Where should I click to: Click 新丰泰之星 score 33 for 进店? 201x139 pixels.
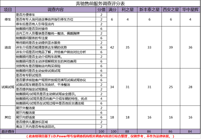point(150,47)
